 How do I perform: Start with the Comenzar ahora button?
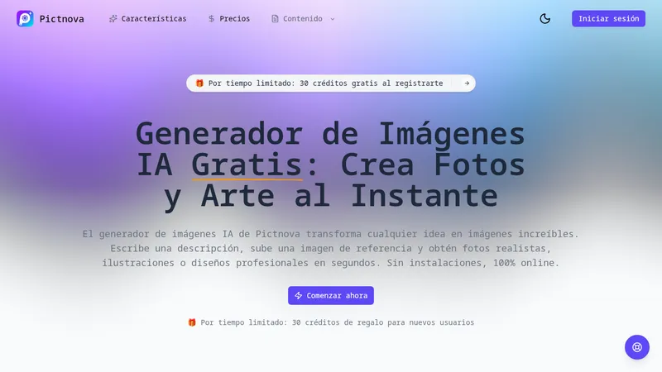tap(330, 295)
